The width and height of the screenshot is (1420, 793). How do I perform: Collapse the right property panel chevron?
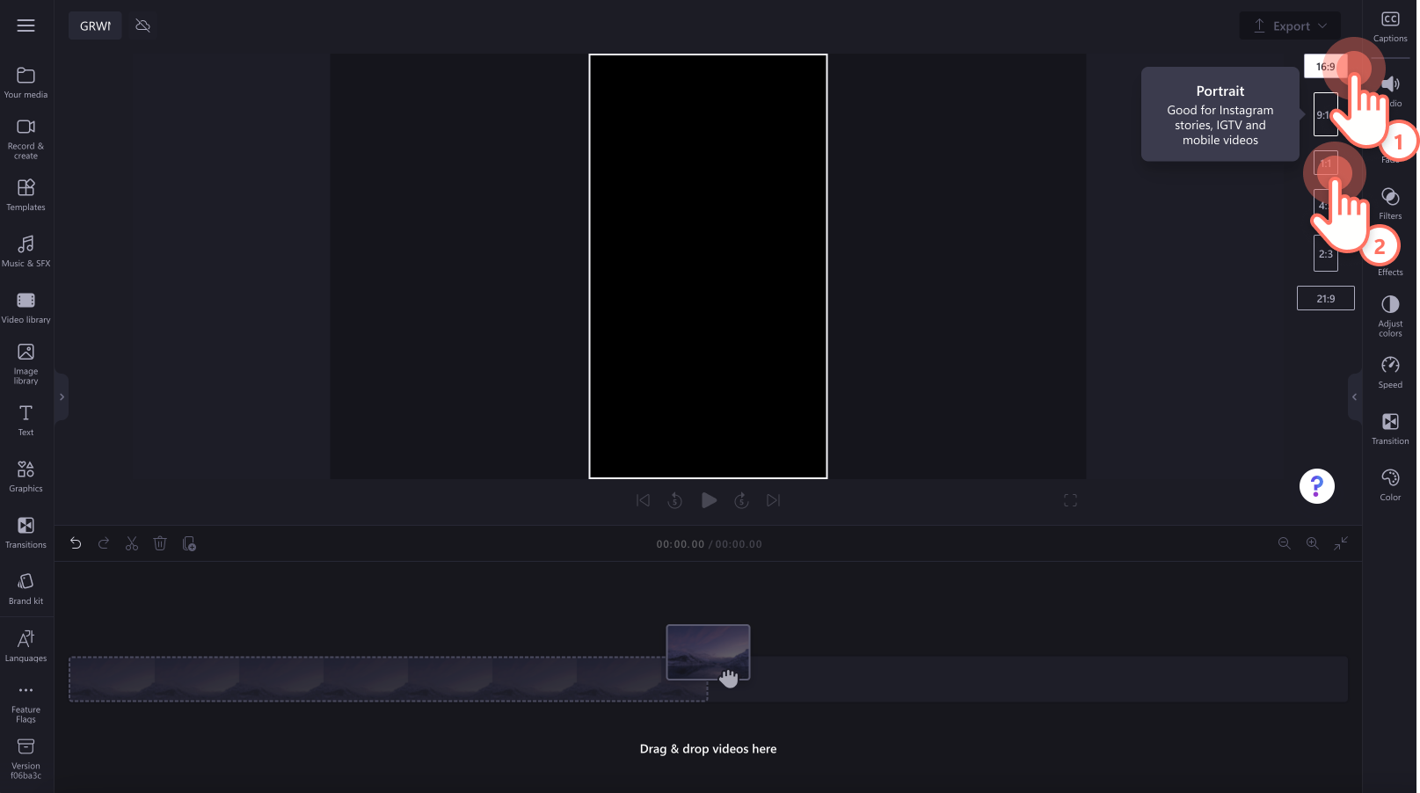point(1355,397)
